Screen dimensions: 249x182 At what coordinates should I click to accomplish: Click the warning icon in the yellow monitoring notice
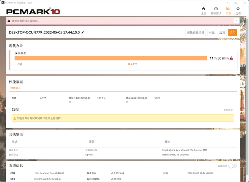(14, 118)
